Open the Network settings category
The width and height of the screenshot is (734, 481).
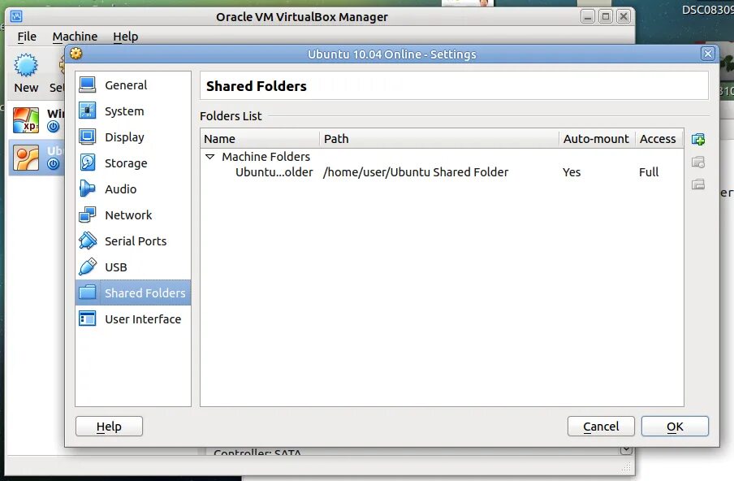[133, 215]
